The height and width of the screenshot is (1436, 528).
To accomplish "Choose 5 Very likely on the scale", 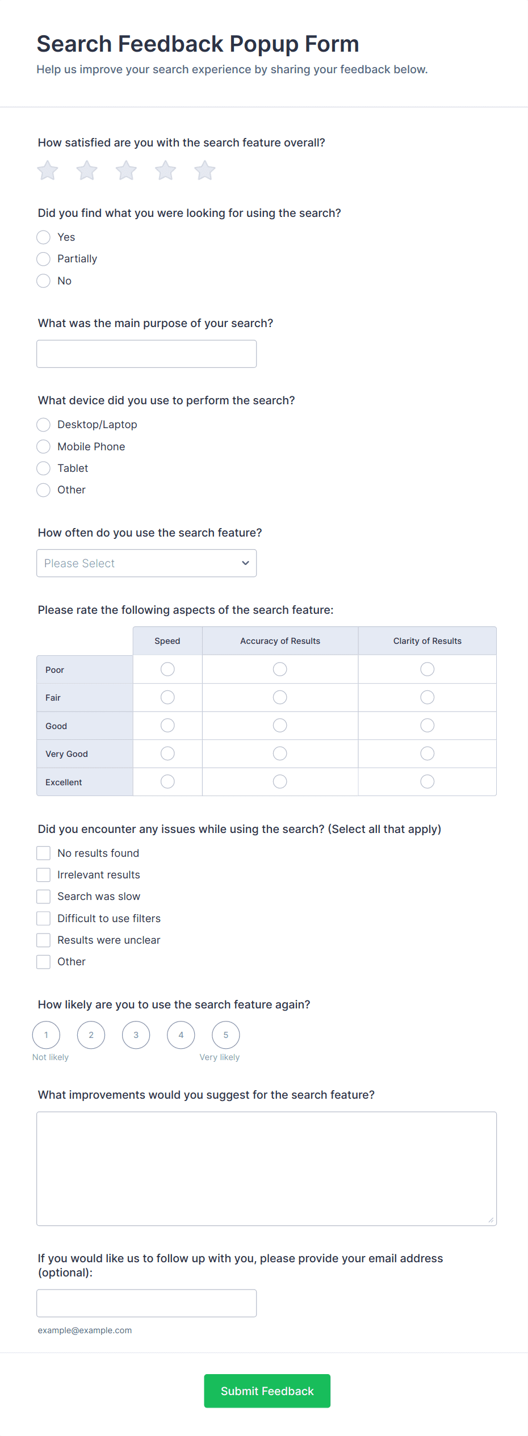I will [226, 1035].
